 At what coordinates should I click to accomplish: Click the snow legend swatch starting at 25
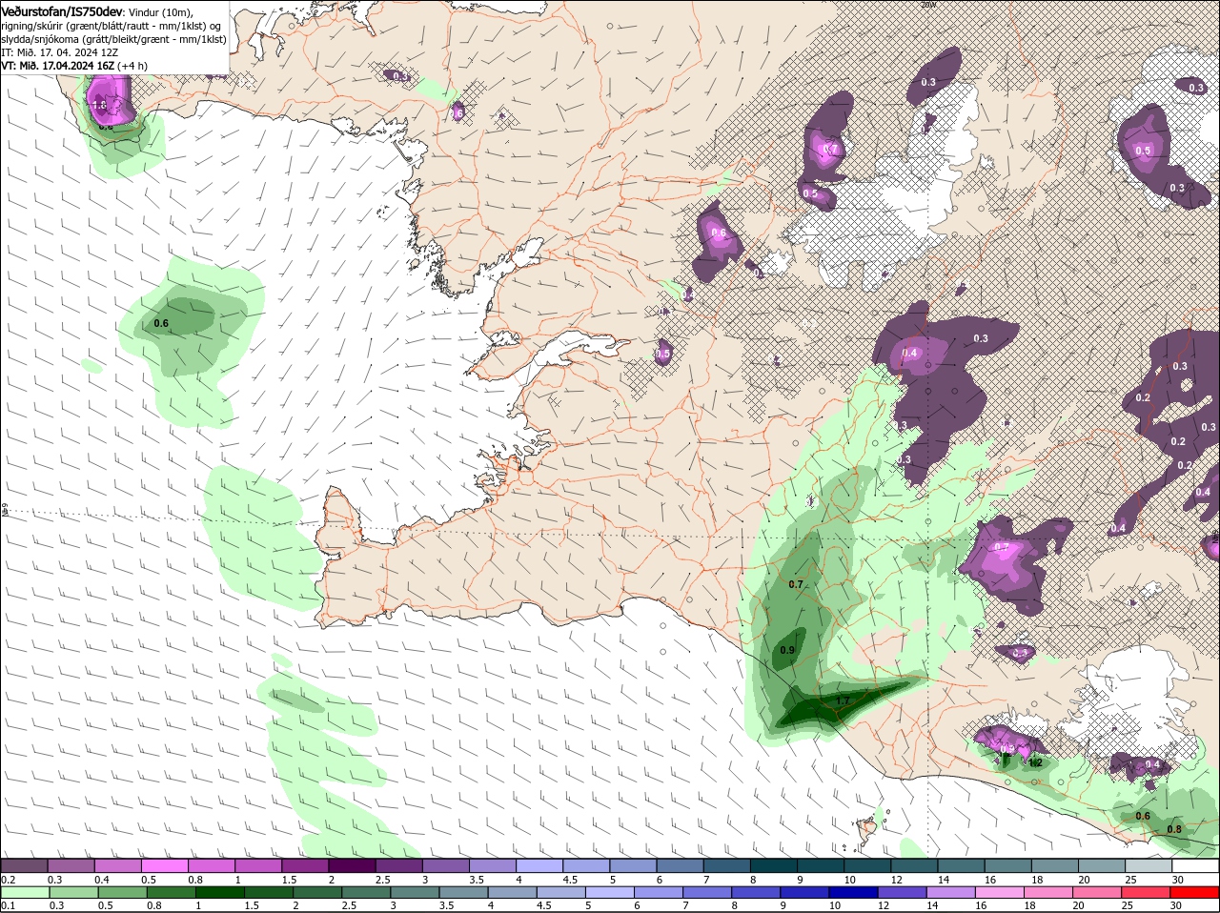[1149, 865]
